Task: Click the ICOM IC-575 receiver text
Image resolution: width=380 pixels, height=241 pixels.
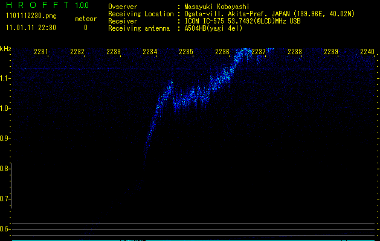Action: click(242, 21)
